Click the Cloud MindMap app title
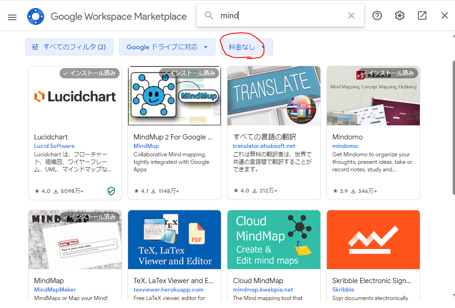The height and width of the screenshot is (308, 455). point(258,281)
